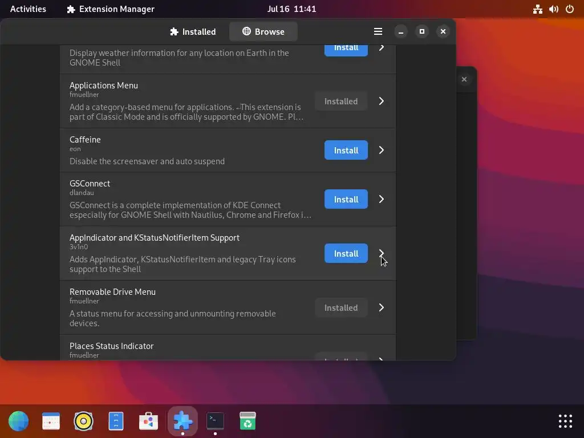Expand GSConnect details chevron
This screenshot has width=584, height=438.
click(x=382, y=199)
